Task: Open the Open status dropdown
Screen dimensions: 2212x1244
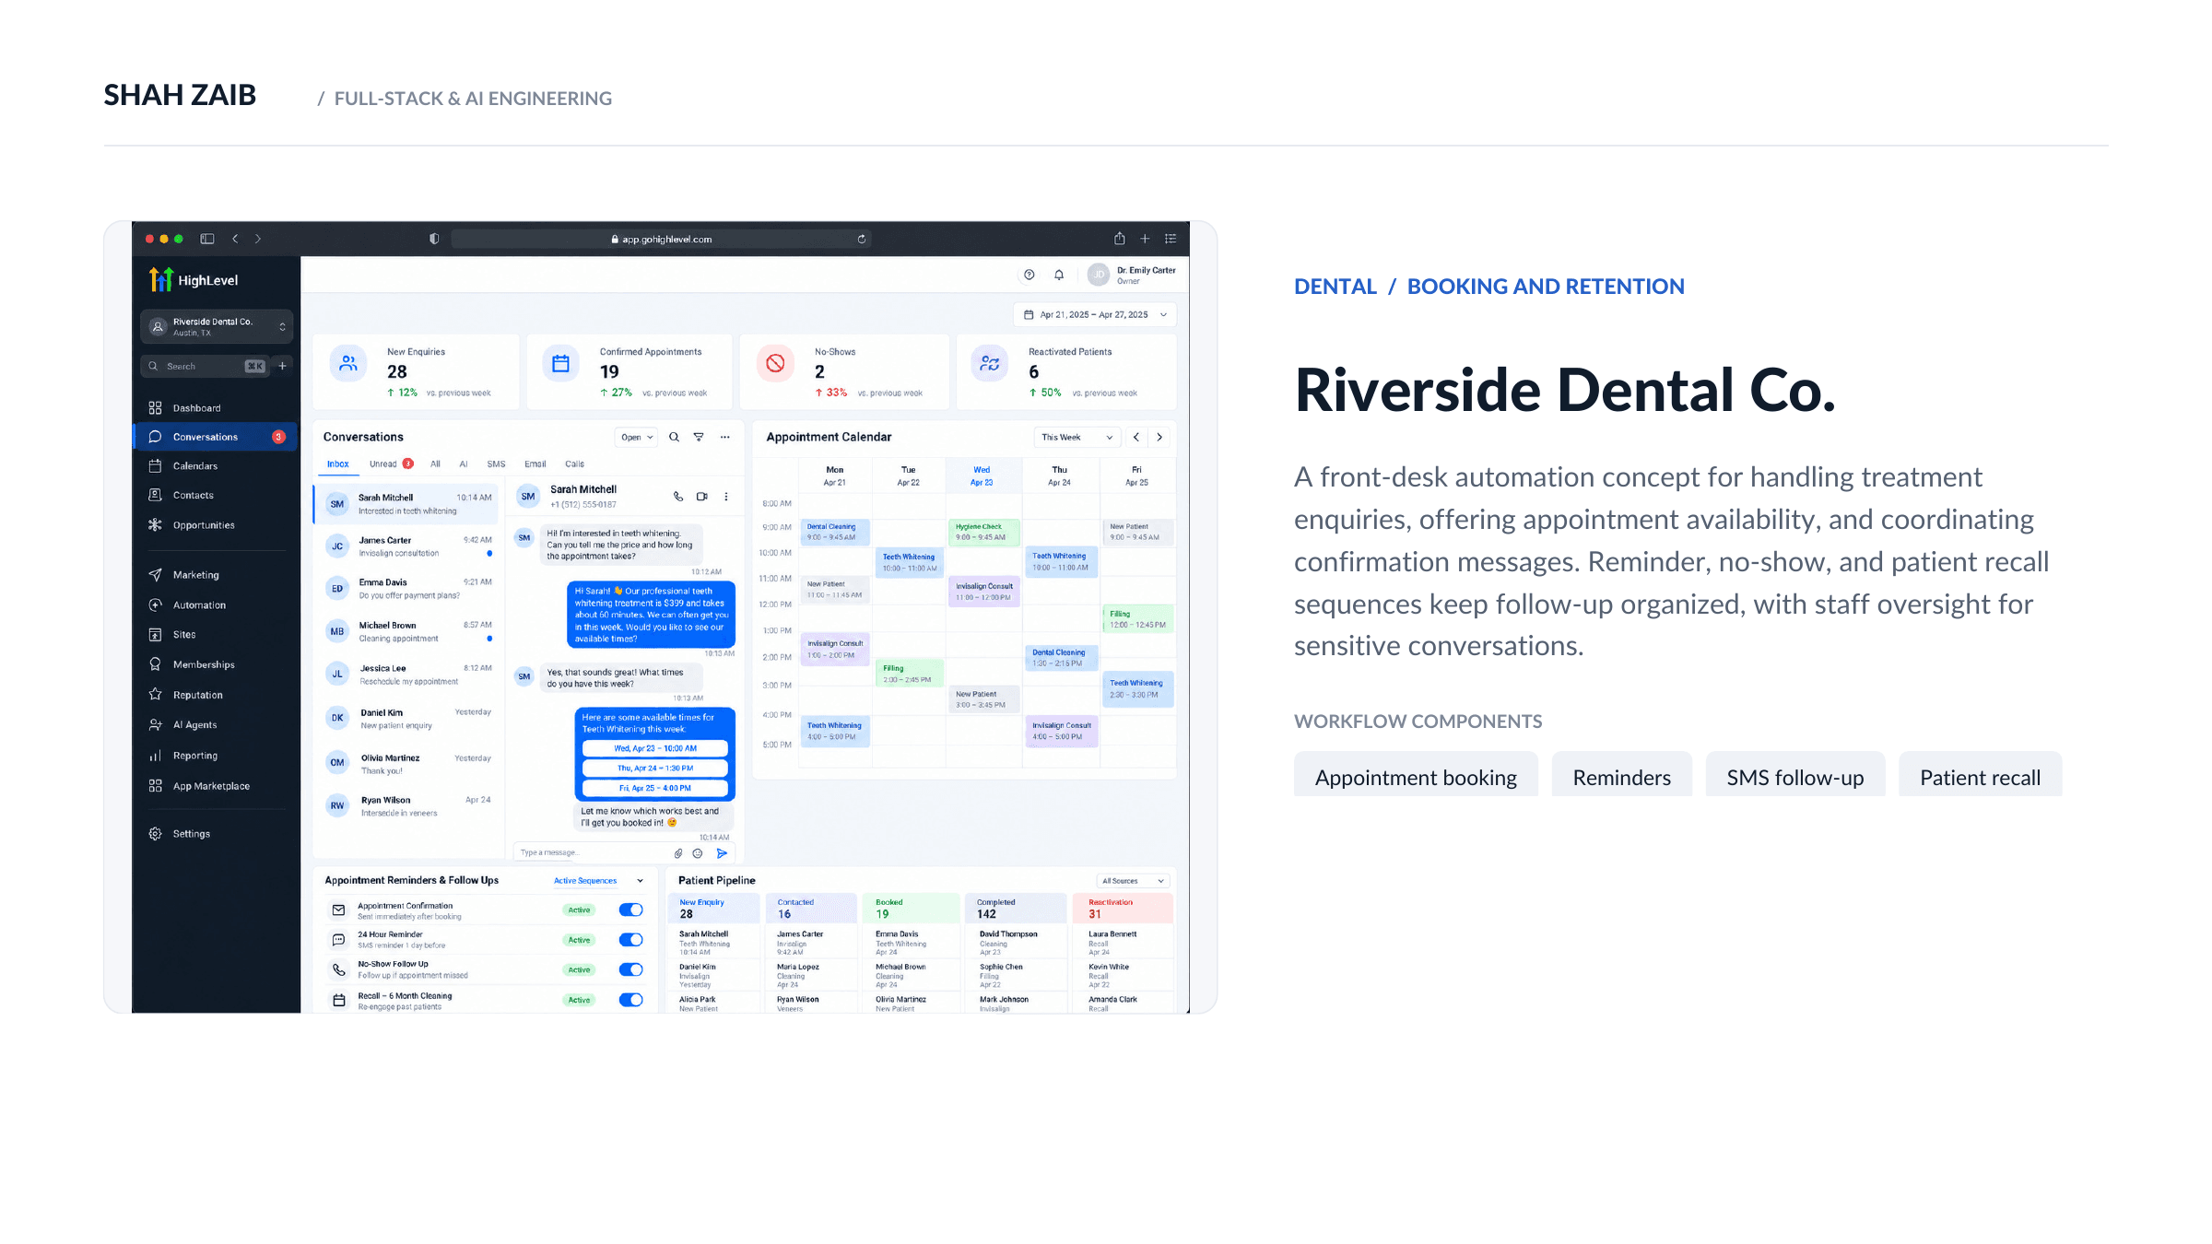Action: tap(636, 438)
